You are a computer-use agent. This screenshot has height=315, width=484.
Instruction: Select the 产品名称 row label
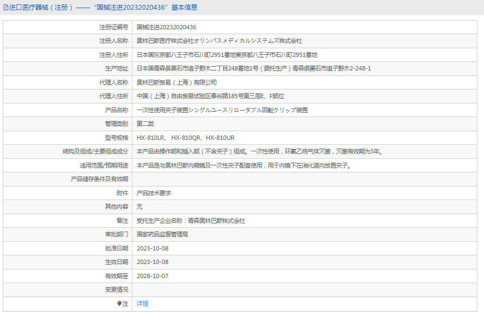tap(116, 110)
